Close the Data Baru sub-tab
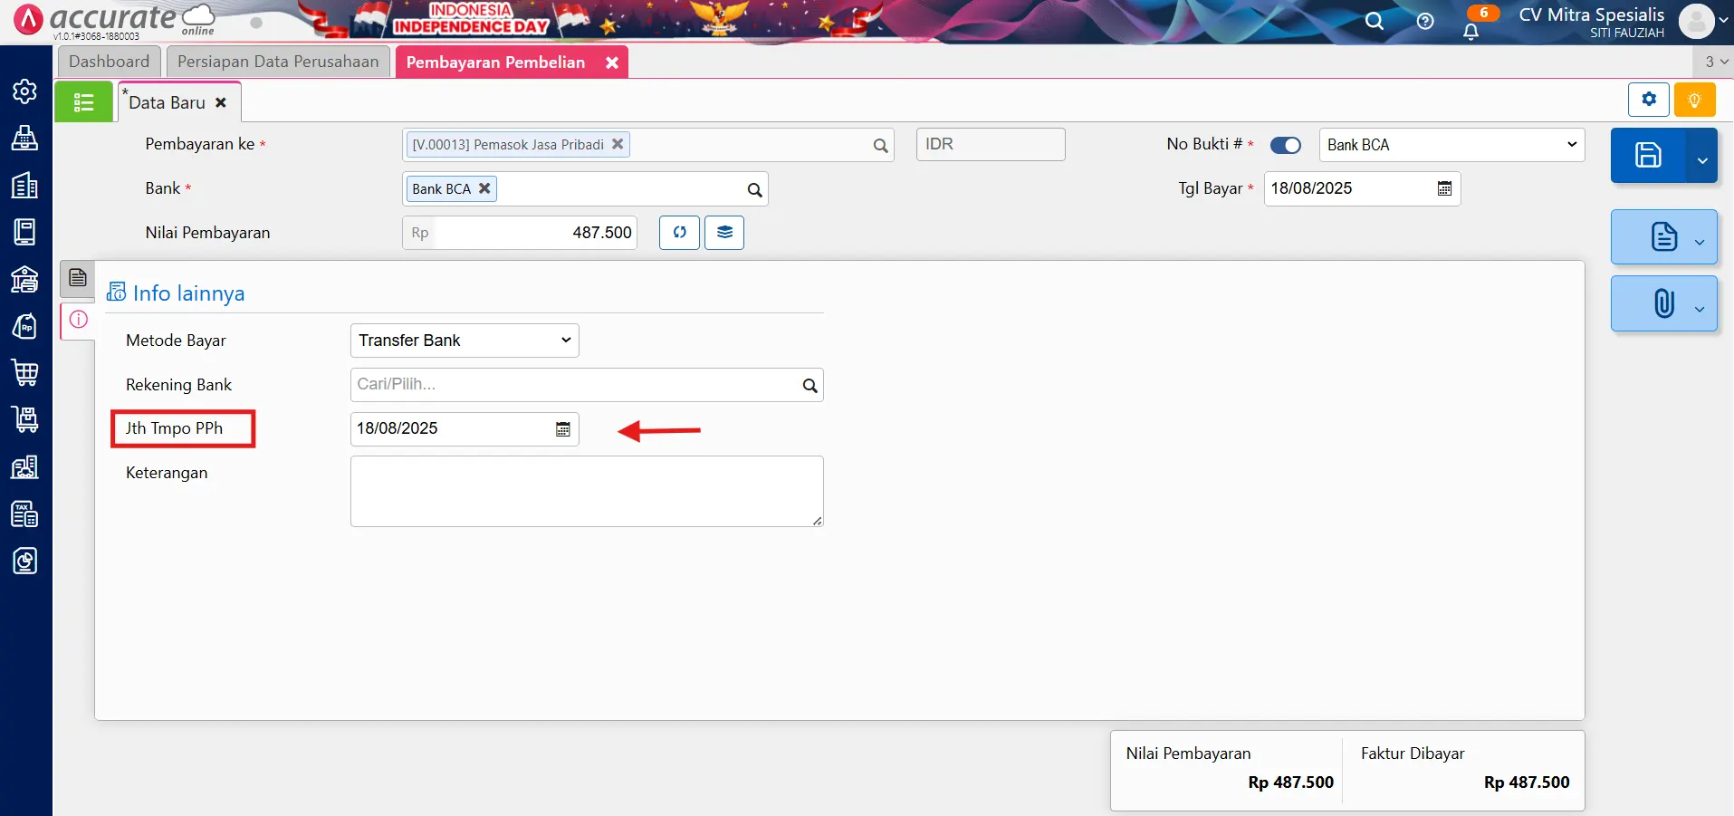1734x816 pixels. point(221,102)
